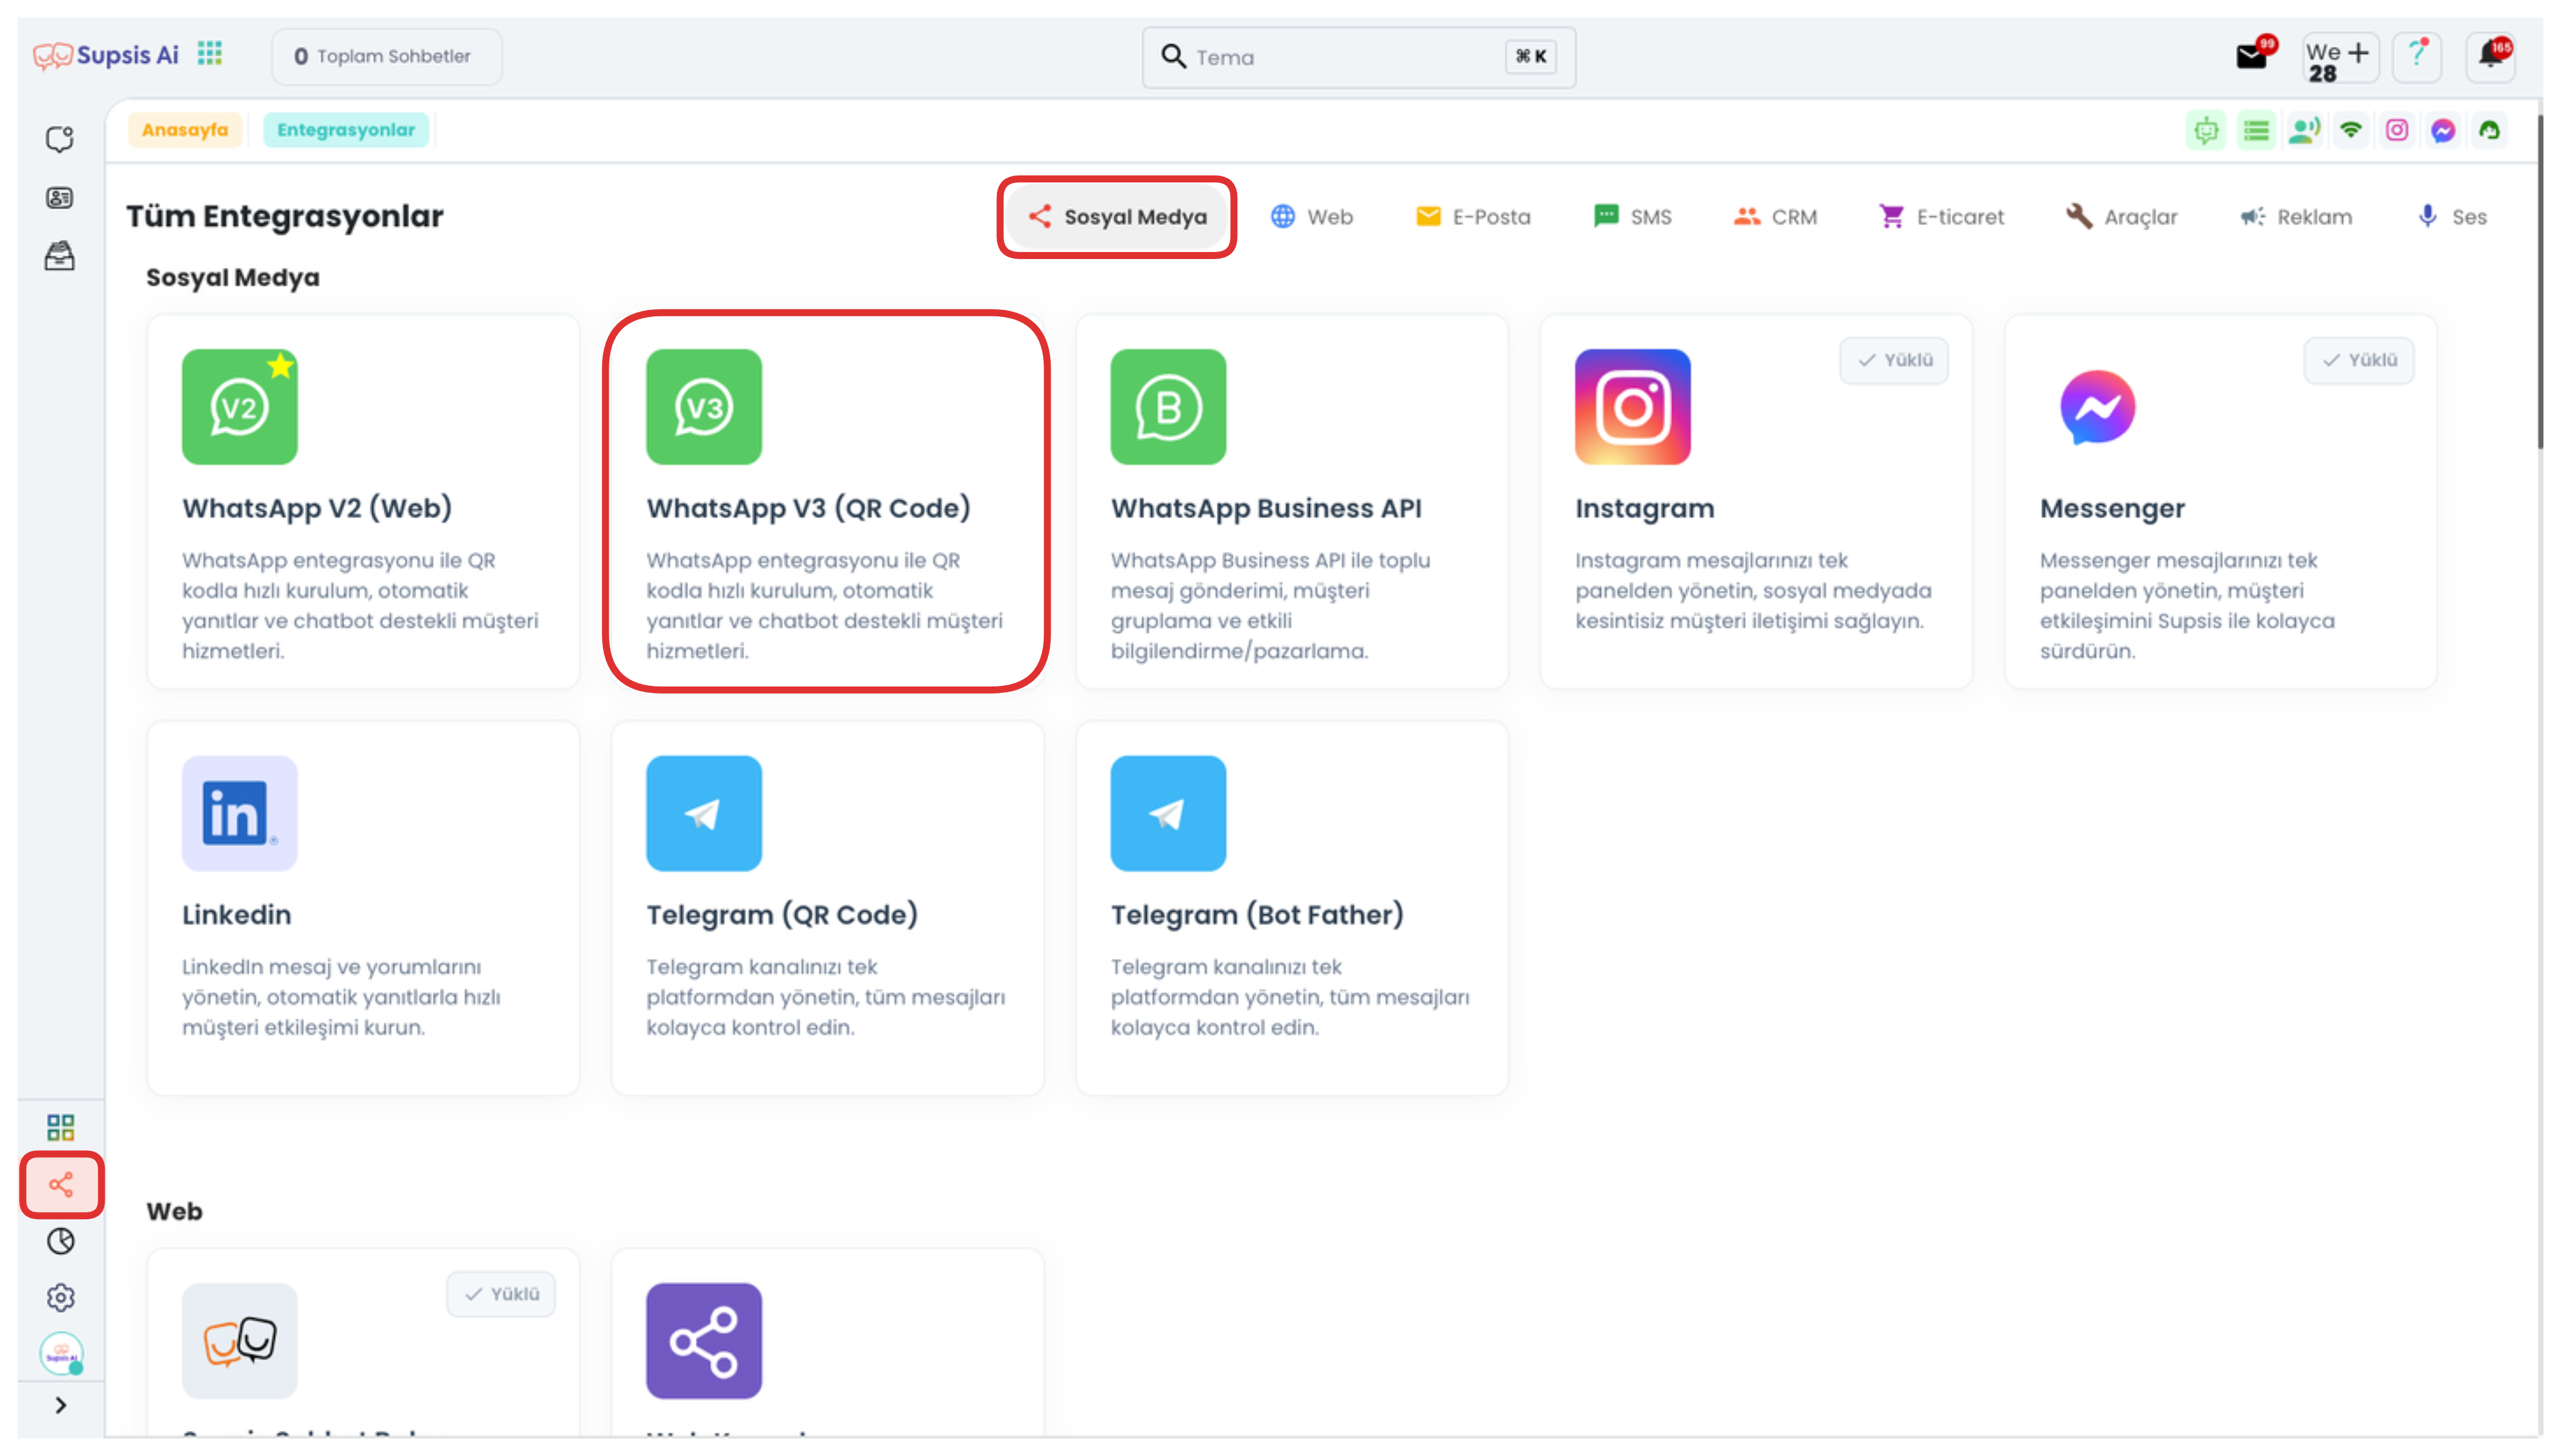Screen dimensions: 2561x1456
Task: Click the help question mark icon
Action: [2416, 56]
